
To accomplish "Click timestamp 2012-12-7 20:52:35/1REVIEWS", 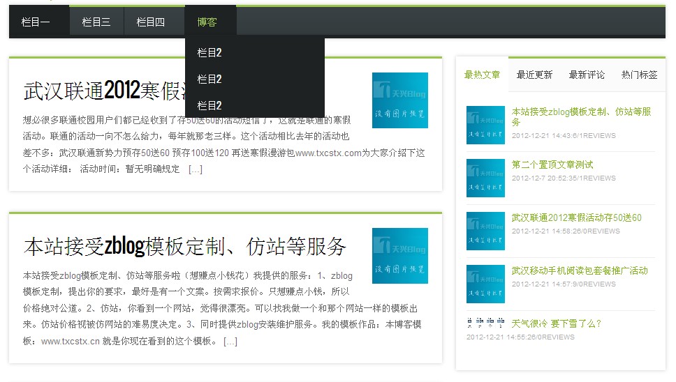I will (564, 178).
